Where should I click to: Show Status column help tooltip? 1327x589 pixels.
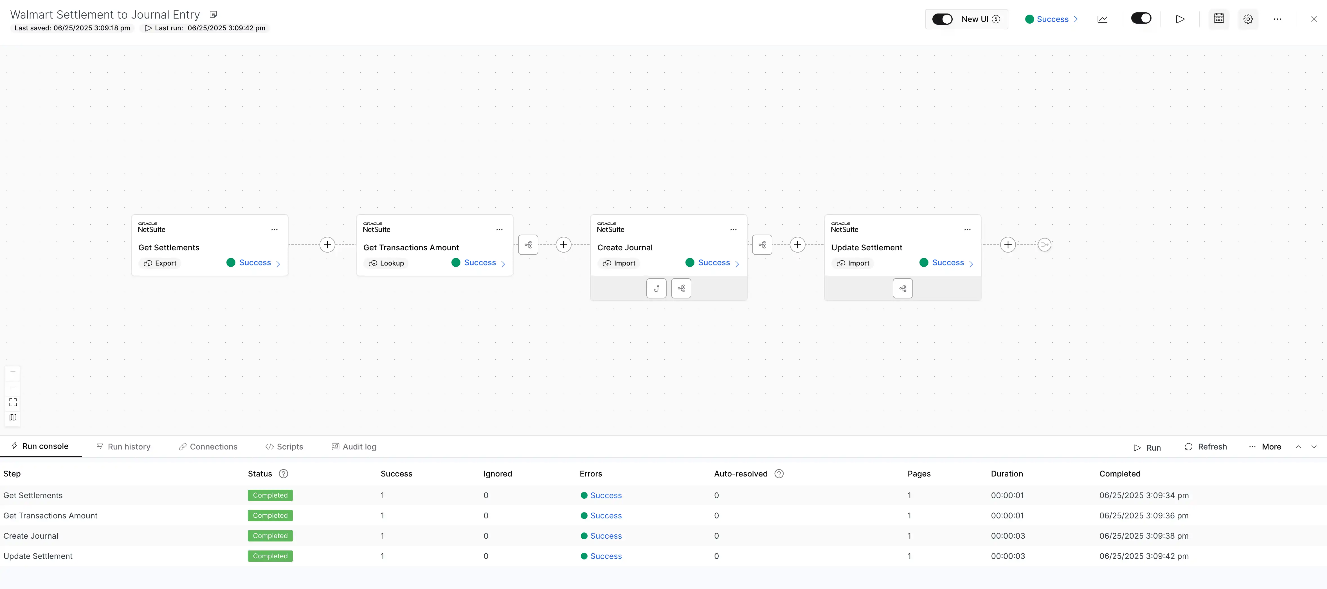pos(283,474)
